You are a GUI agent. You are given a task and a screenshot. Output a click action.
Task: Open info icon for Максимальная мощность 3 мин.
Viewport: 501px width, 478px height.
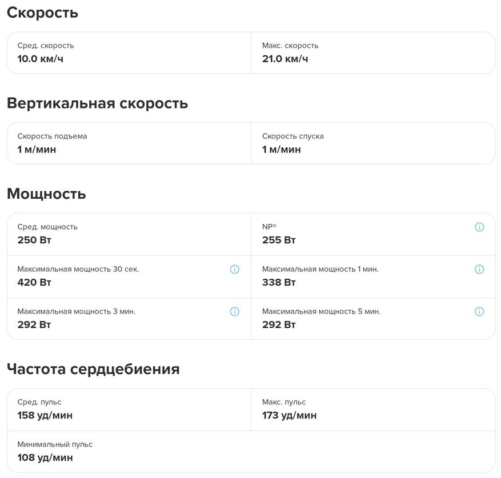point(235,312)
